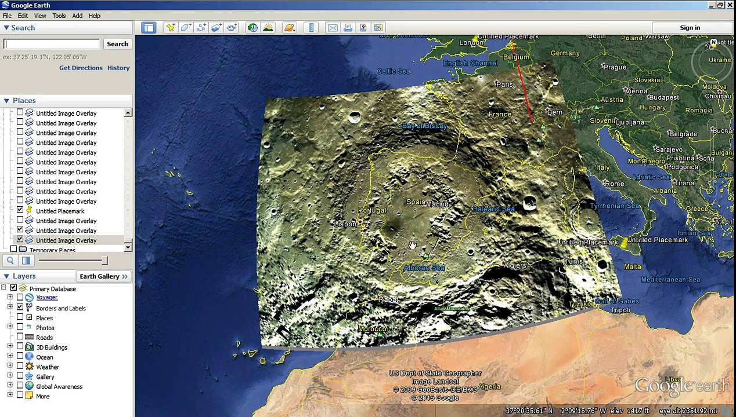Open the Add menu
This screenshot has height=417, width=736.
pos(77,16)
